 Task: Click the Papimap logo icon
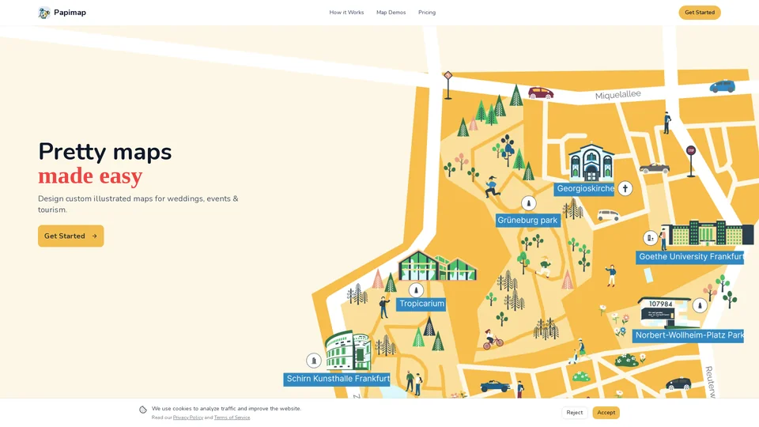[x=44, y=13]
